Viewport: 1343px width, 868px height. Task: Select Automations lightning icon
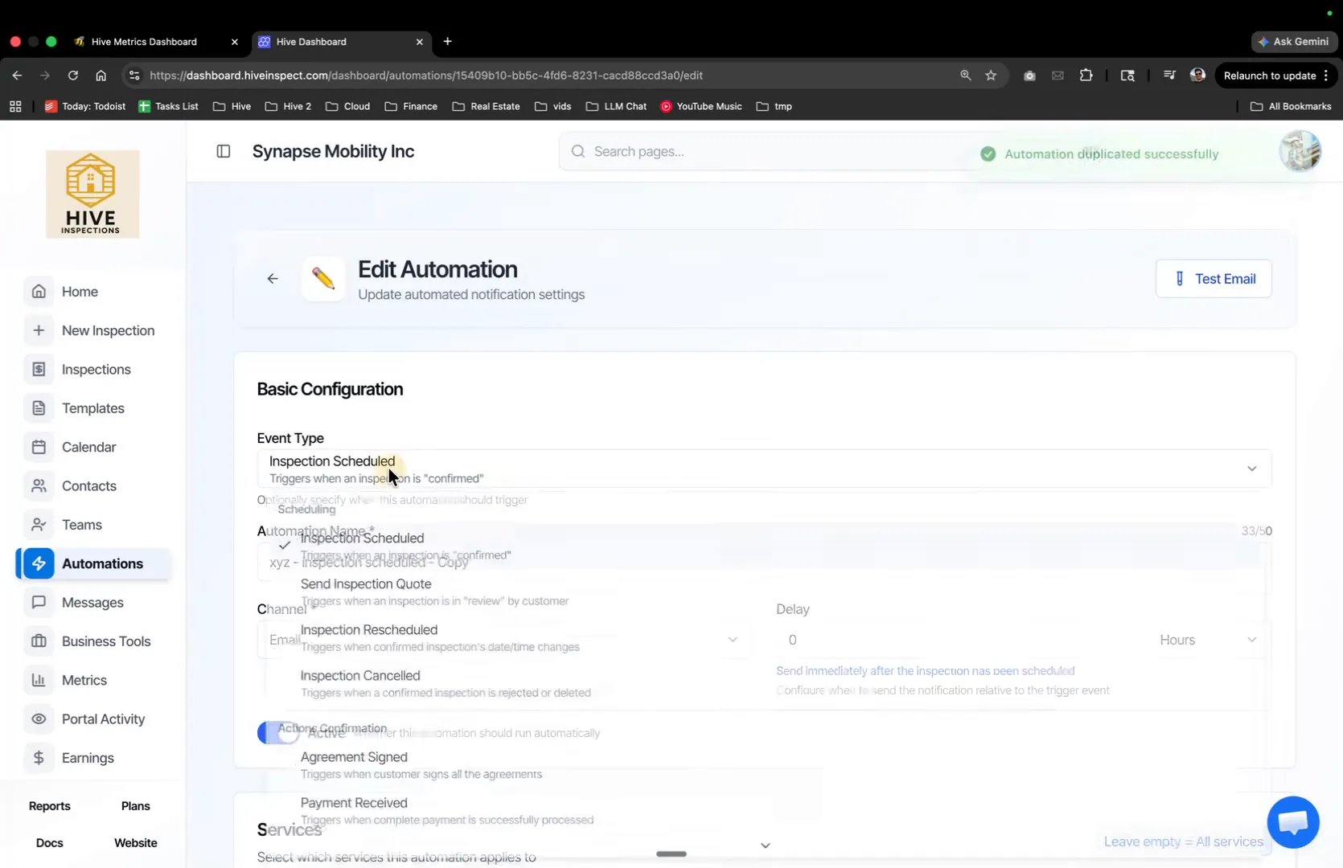click(39, 563)
